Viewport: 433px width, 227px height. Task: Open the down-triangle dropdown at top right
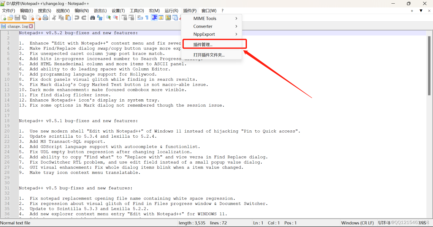click(x=421, y=11)
